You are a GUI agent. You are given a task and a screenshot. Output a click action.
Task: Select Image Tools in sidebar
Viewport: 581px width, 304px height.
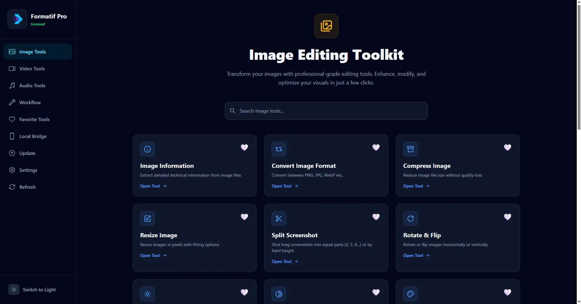click(x=38, y=52)
